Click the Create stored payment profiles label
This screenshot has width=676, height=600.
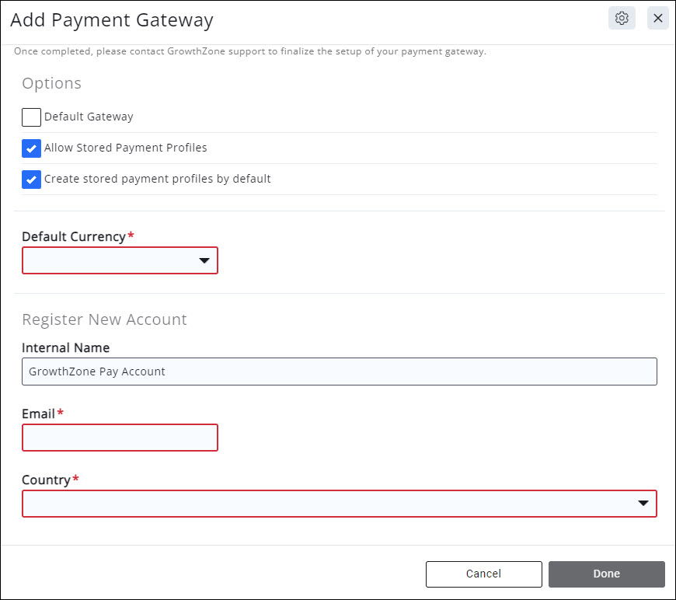pyautogui.click(x=157, y=179)
